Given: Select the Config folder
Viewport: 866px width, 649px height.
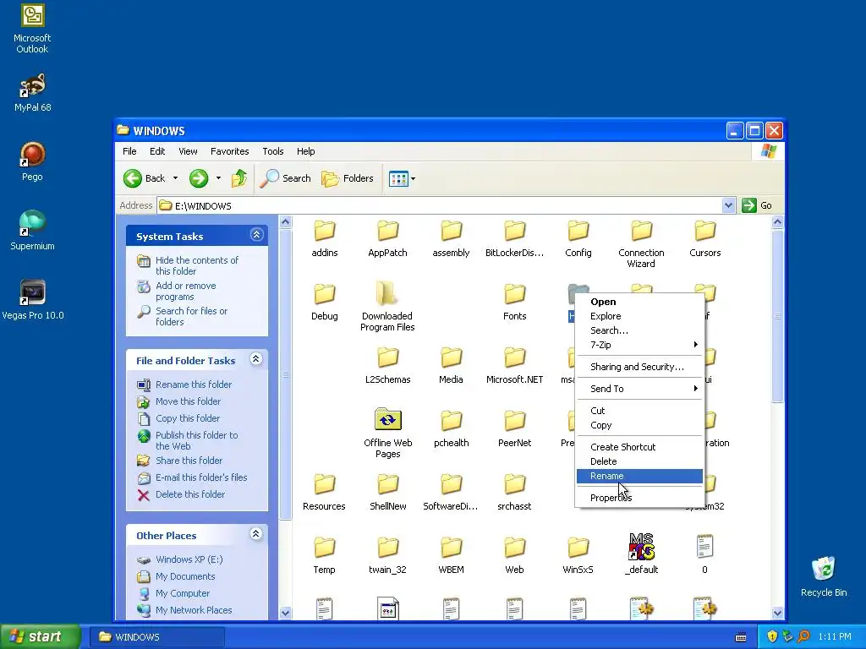Looking at the screenshot, I should click(x=578, y=239).
